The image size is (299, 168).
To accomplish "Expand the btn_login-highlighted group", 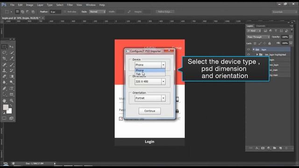I will point(257,55).
